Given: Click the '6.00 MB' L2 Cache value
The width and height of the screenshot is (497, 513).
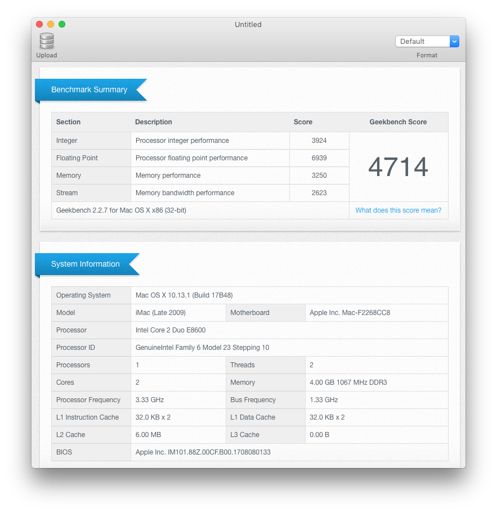Looking at the screenshot, I should coord(149,435).
